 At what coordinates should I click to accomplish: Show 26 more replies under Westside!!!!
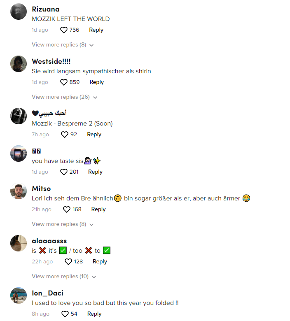point(64,97)
